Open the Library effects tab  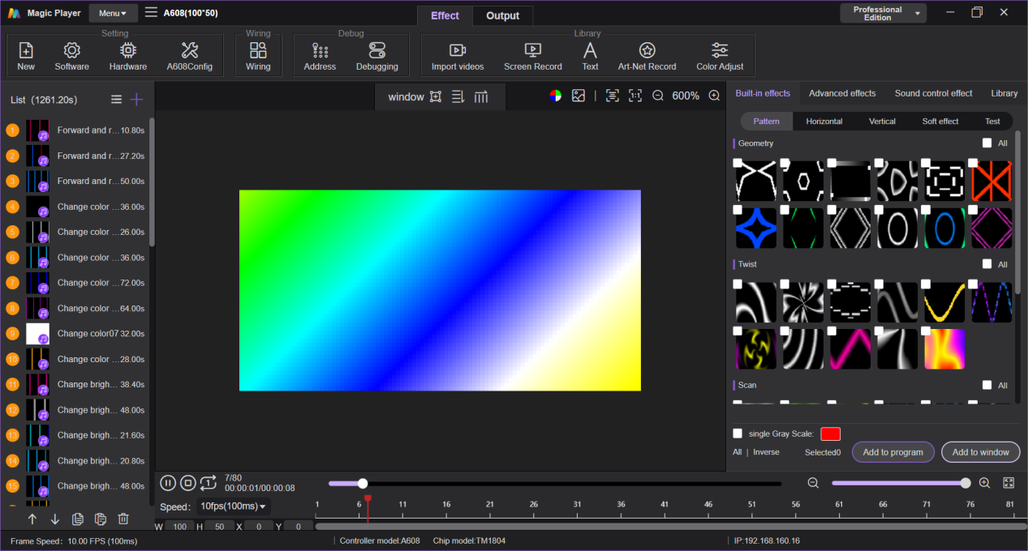pyautogui.click(x=1004, y=93)
